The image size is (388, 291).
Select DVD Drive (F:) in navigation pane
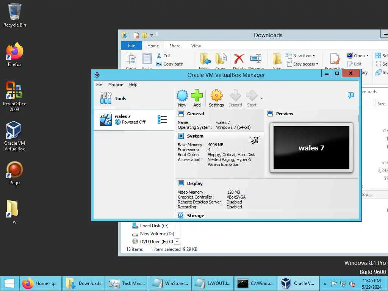point(153,241)
